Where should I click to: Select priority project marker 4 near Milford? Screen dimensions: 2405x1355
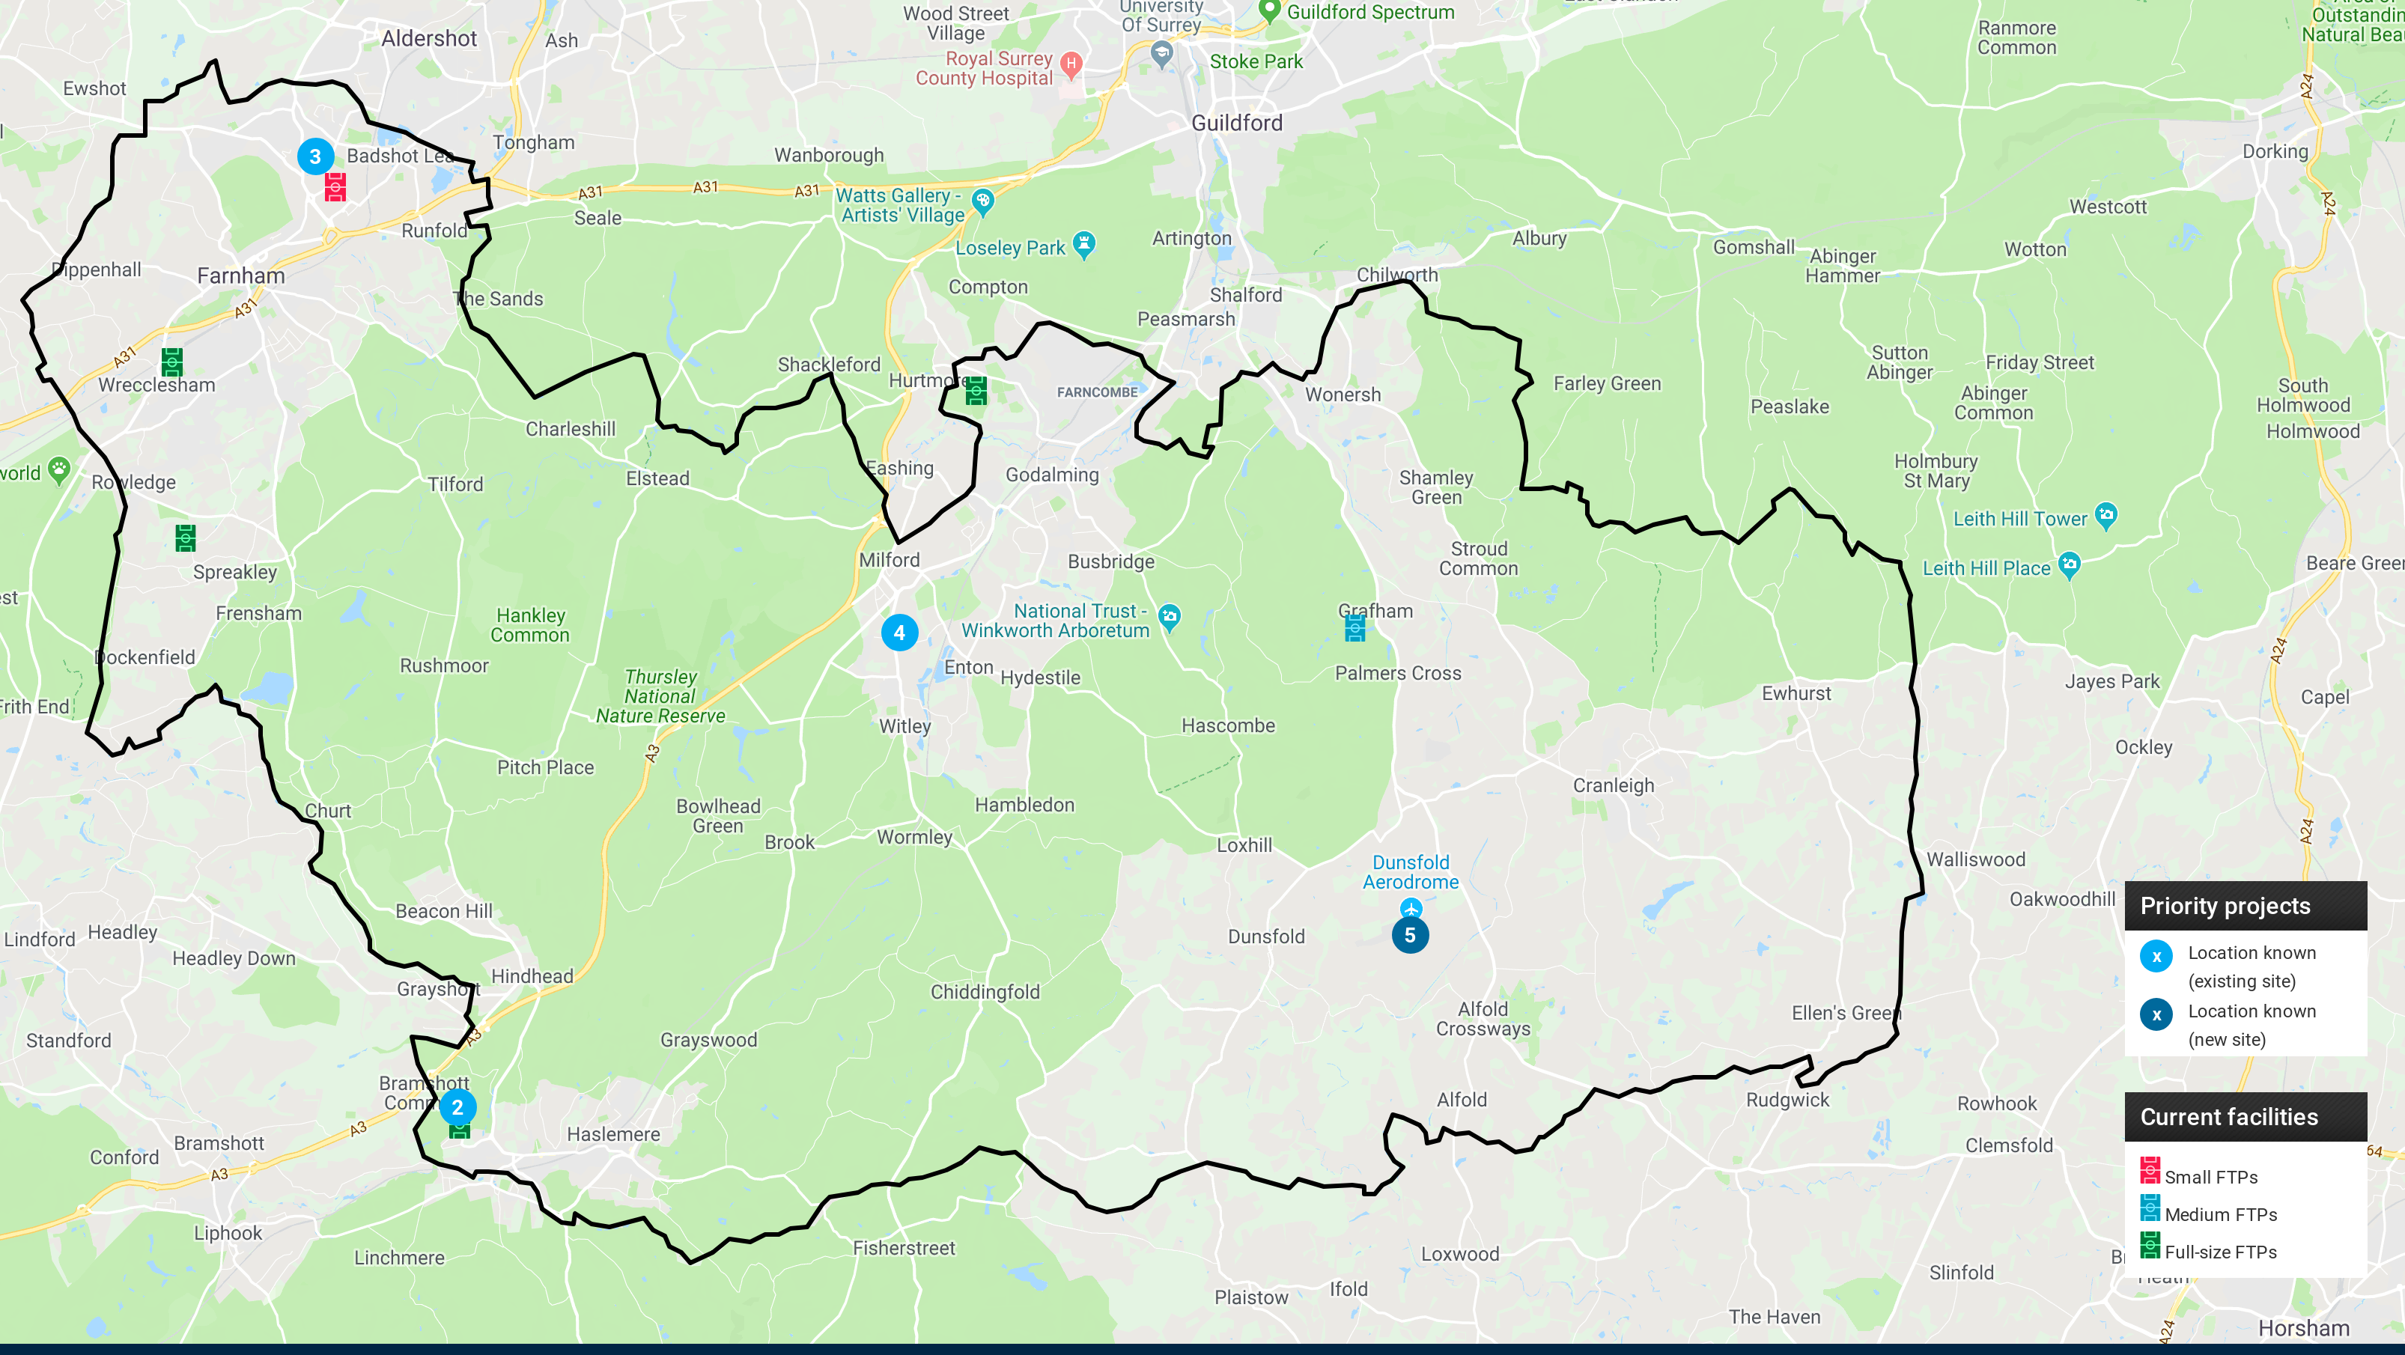pos(899,633)
